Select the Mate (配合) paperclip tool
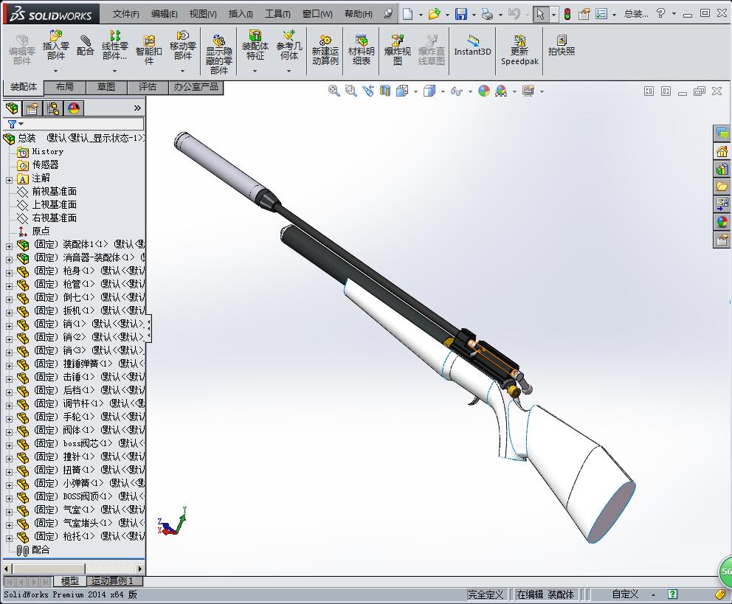 click(x=85, y=46)
